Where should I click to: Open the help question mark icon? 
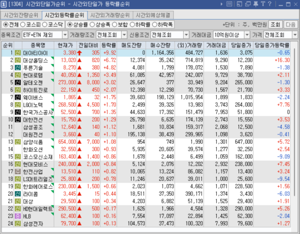(269, 4)
